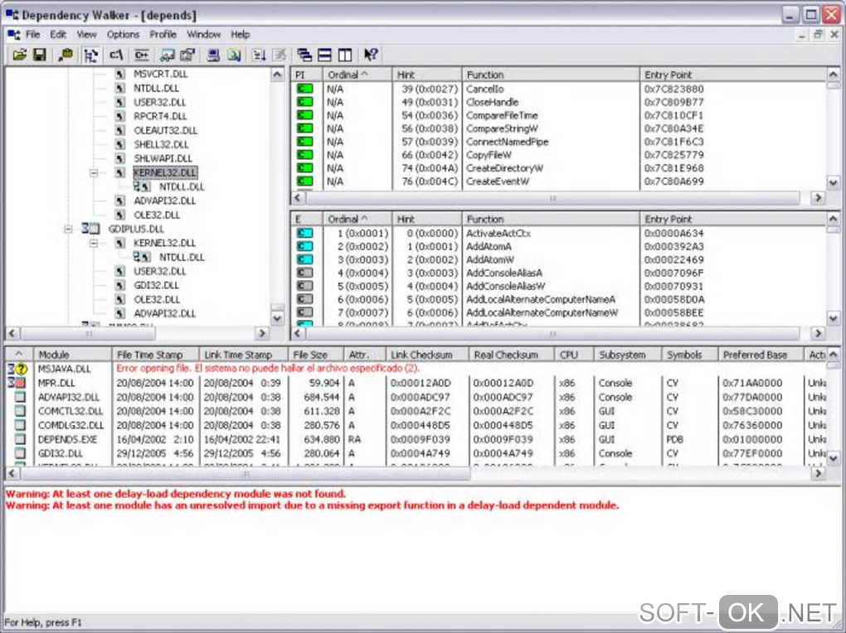Sort module list by Preferred Base column
Viewport: 846px width, 633px height.
pyautogui.click(x=761, y=355)
